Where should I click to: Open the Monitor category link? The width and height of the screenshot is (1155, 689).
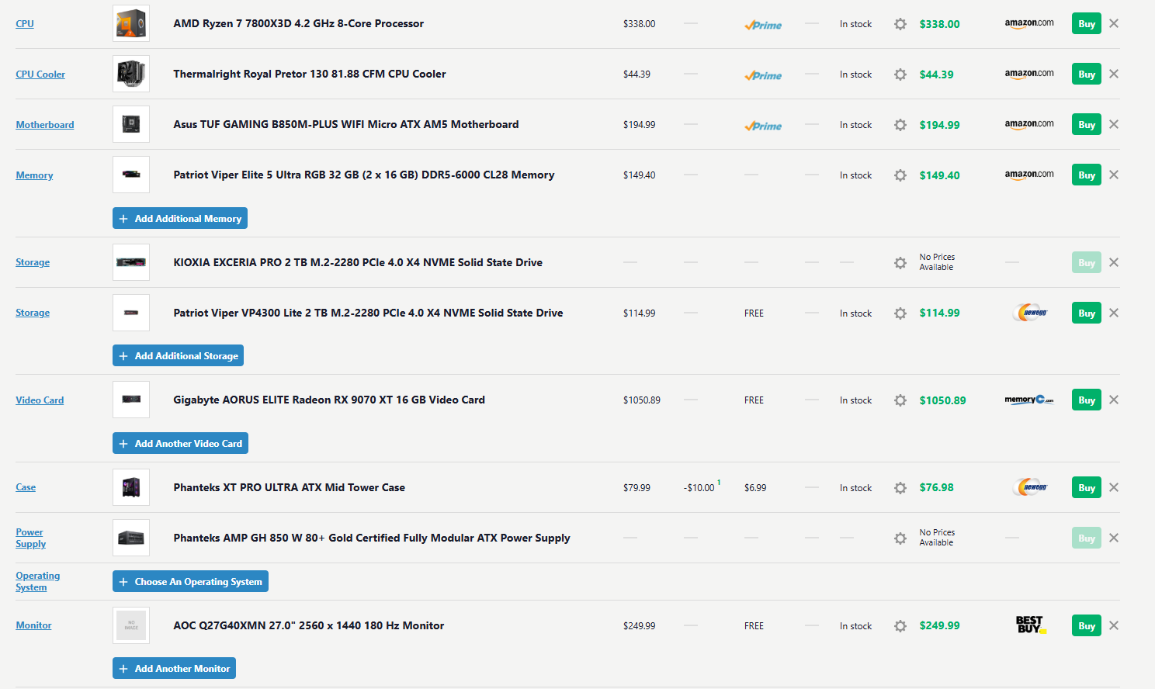point(33,625)
